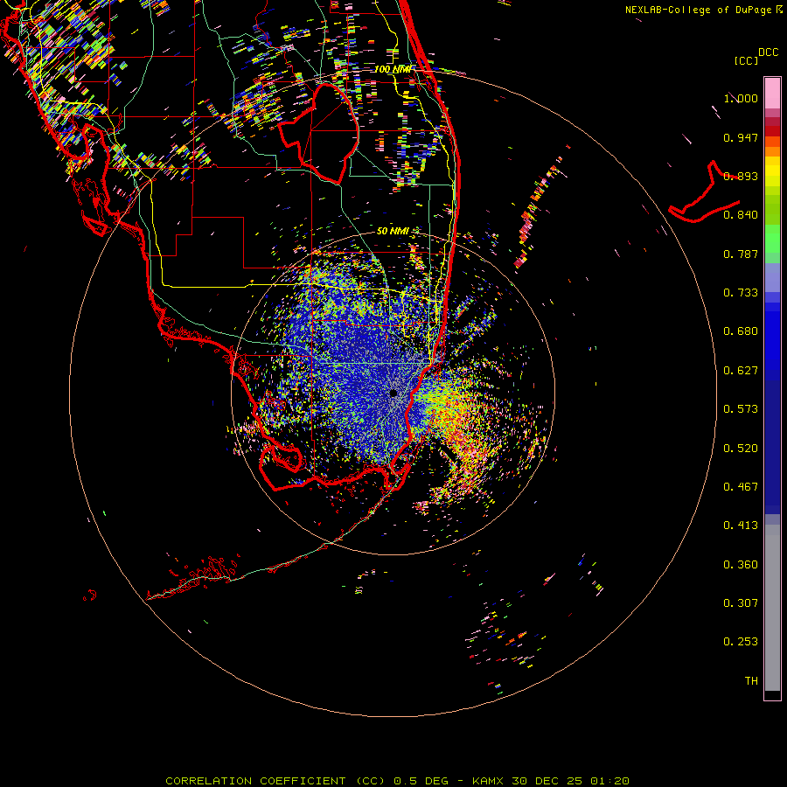The height and width of the screenshot is (787, 787).
Task: Pick the dark navy color bar segment near 0.520
Action: coord(772,442)
